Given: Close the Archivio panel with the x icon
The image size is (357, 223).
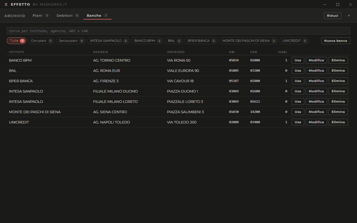Looking at the screenshot, I should (x=349, y=16).
